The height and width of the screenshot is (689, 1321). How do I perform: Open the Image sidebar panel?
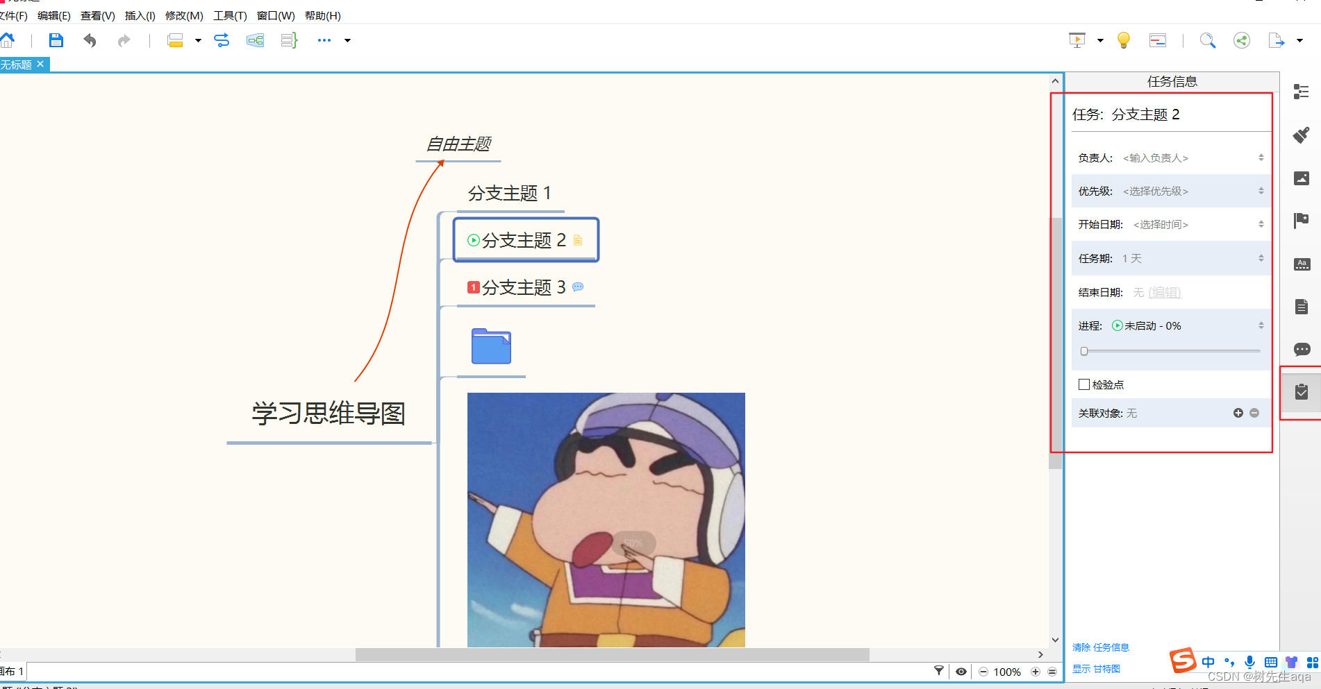pos(1302,178)
